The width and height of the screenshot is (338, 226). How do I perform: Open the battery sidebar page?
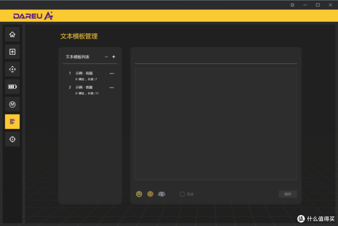point(12,87)
